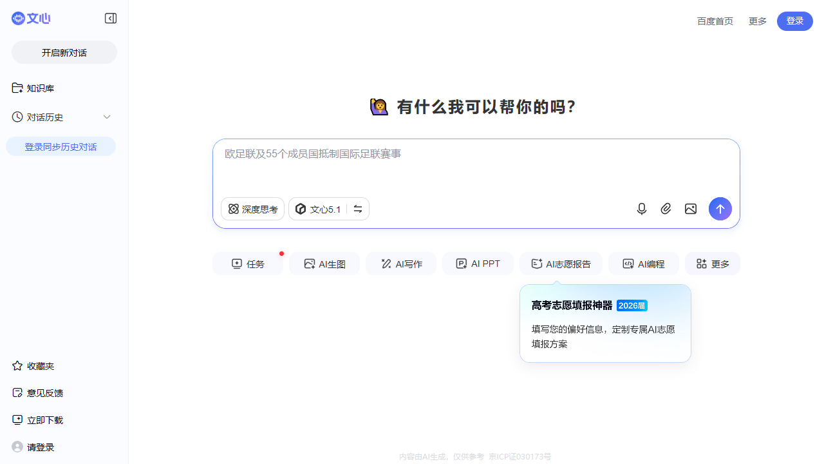Open top-right 更多 menu

758,21
